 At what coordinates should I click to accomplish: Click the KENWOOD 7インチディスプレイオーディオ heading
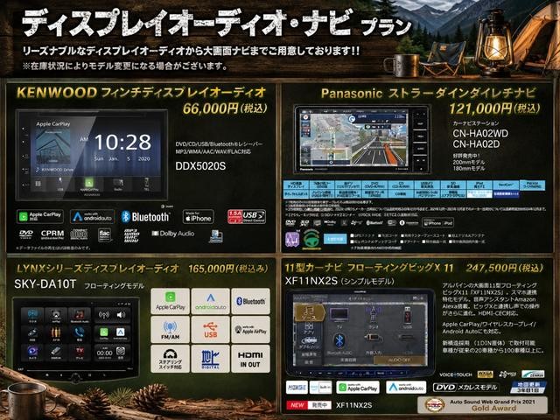141,93
